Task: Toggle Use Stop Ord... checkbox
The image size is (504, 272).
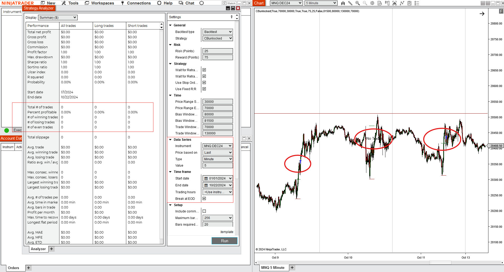Action: (x=204, y=82)
